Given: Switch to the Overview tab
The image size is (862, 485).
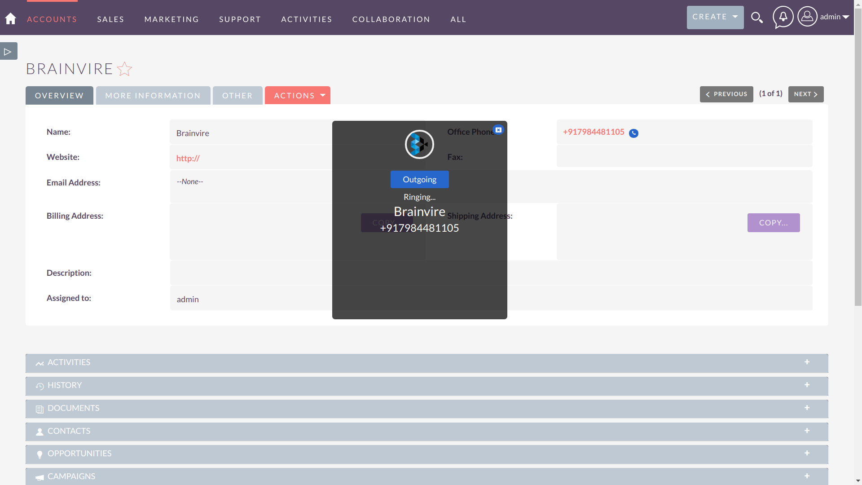Looking at the screenshot, I should pyautogui.click(x=59, y=95).
